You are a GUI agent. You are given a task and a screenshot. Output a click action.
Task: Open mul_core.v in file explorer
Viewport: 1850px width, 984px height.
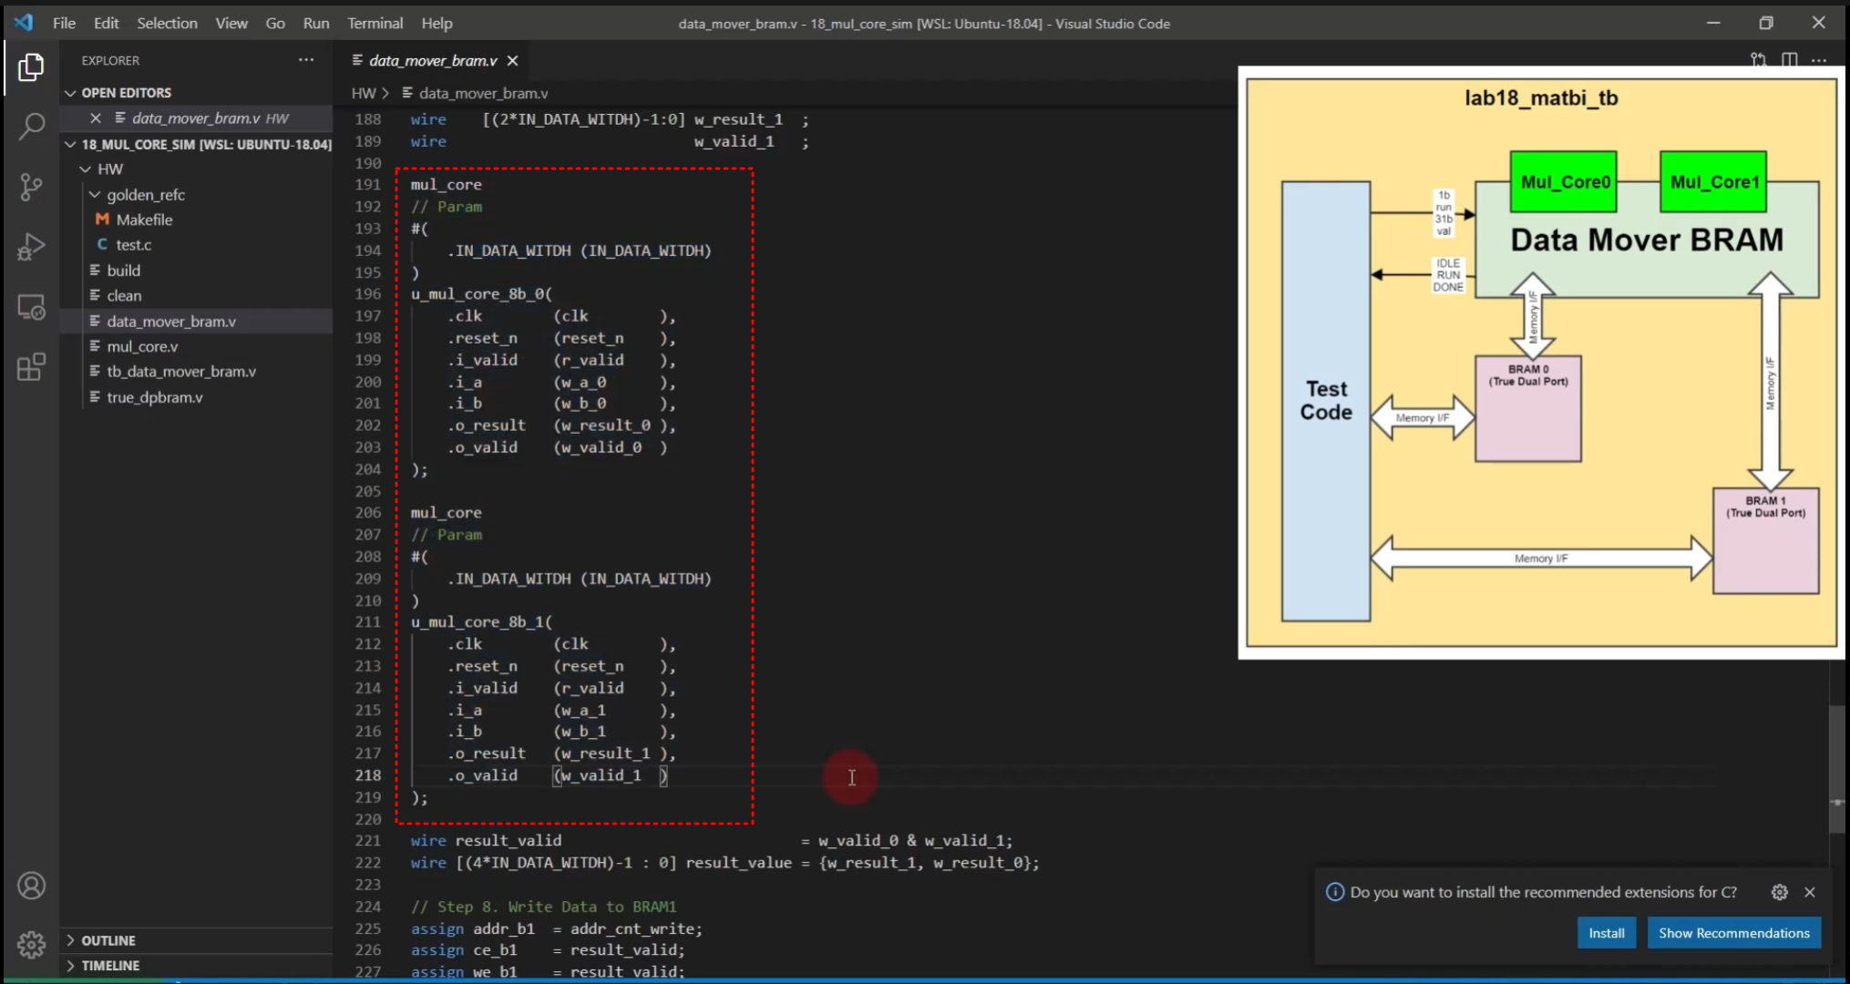pyautogui.click(x=142, y=346)
